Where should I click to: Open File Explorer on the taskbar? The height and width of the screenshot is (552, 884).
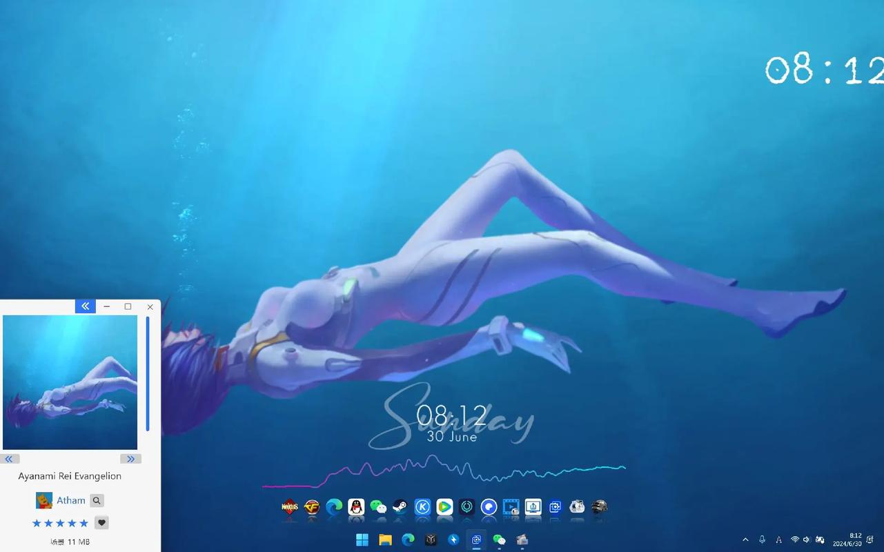click(x=385, y=540)
